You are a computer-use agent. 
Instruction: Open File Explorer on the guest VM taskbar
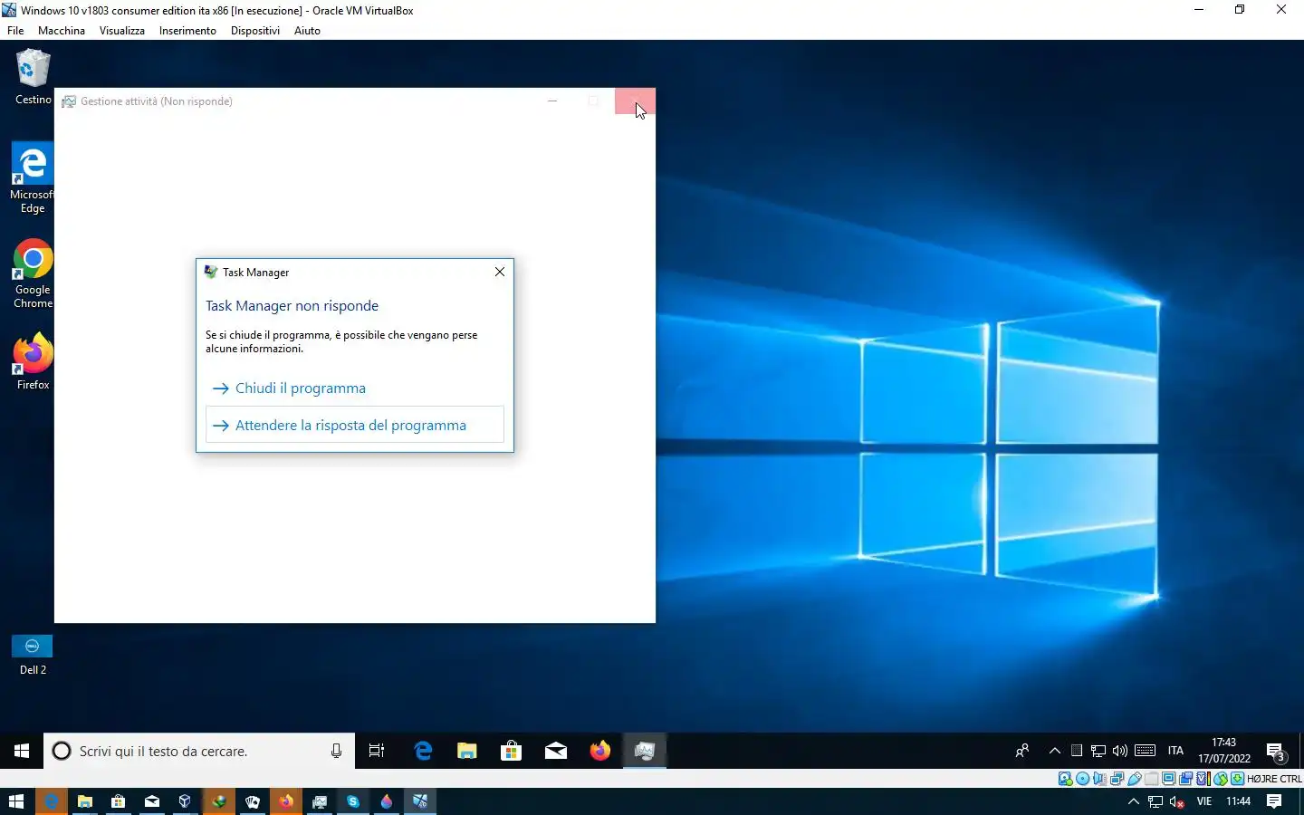[x=467, y=751]
